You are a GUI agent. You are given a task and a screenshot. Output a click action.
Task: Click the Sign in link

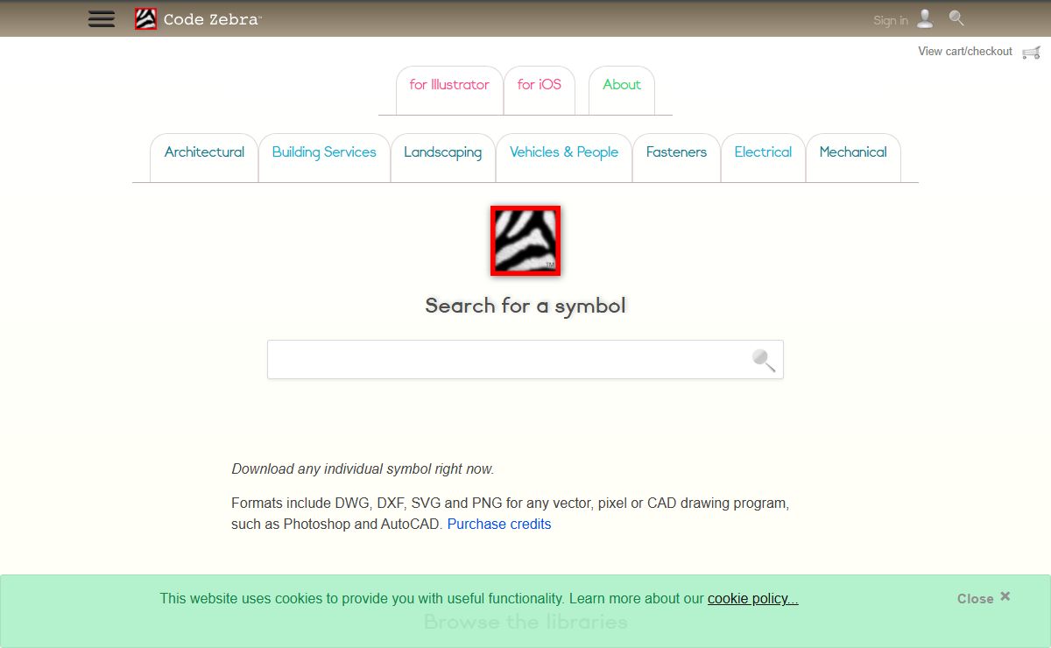[x=891, y=20]
